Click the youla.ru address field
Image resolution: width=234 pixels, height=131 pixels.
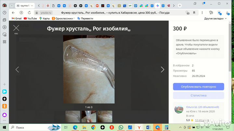46,13
